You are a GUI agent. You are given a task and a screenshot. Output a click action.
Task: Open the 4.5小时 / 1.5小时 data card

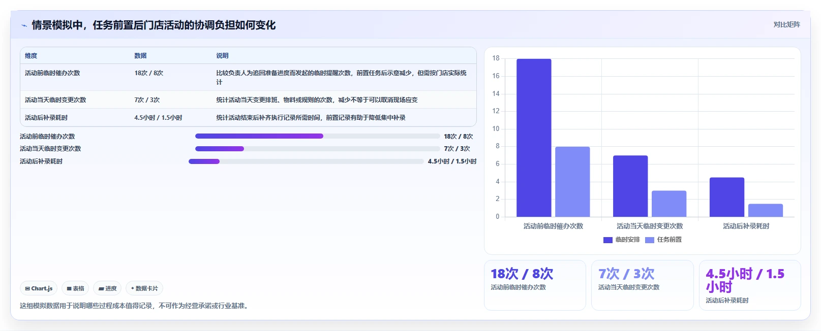tap(750, 285)
